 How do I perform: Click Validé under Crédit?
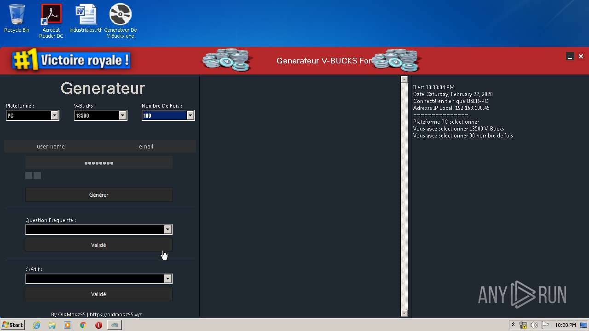99,294
